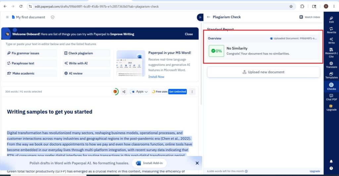The height and width of the screenshot is (176, 339).
Task: Open the editor three-dot more options
Action: pos(192,91)
